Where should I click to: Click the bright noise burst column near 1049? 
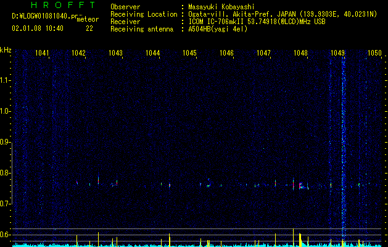coord(344,146)
